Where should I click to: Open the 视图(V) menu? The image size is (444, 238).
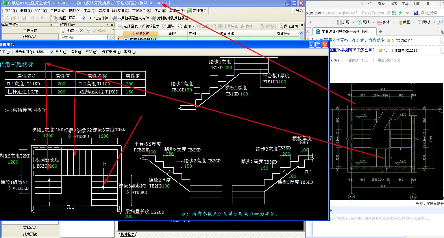click(74, 10)
